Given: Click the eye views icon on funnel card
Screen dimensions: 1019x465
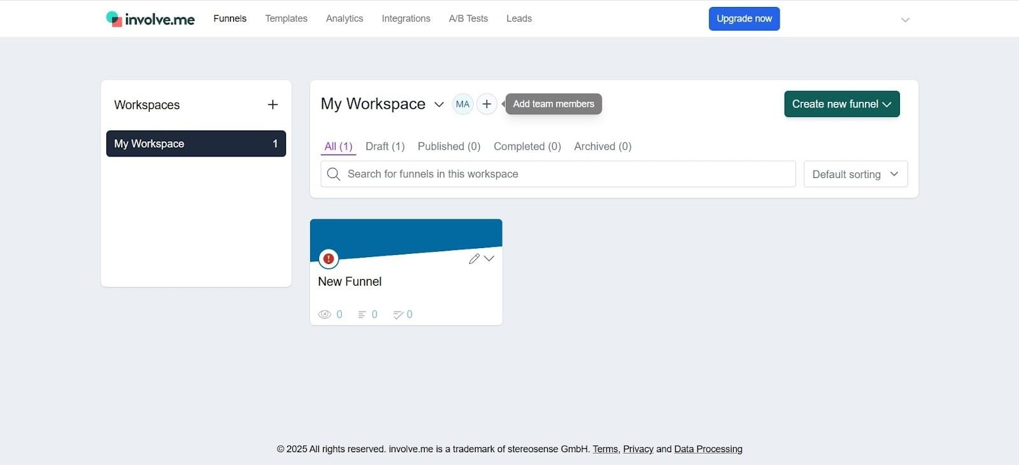Looking at the screenshot, I should pyautogui.click(x=325, y=314).
